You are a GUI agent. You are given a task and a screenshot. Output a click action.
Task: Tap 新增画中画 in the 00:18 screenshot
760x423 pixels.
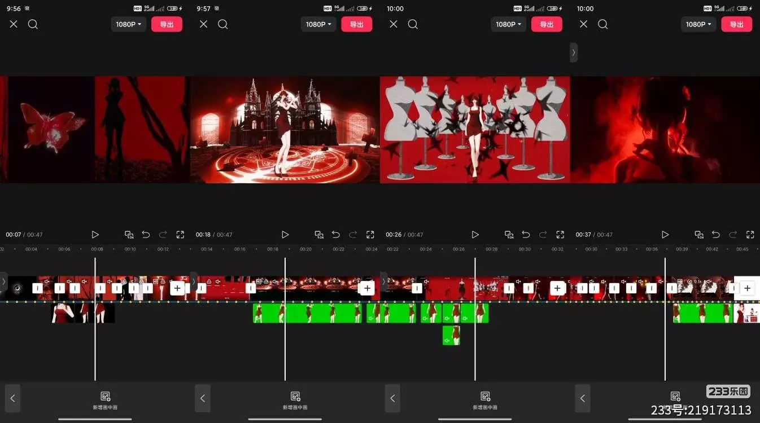[295, 400]
